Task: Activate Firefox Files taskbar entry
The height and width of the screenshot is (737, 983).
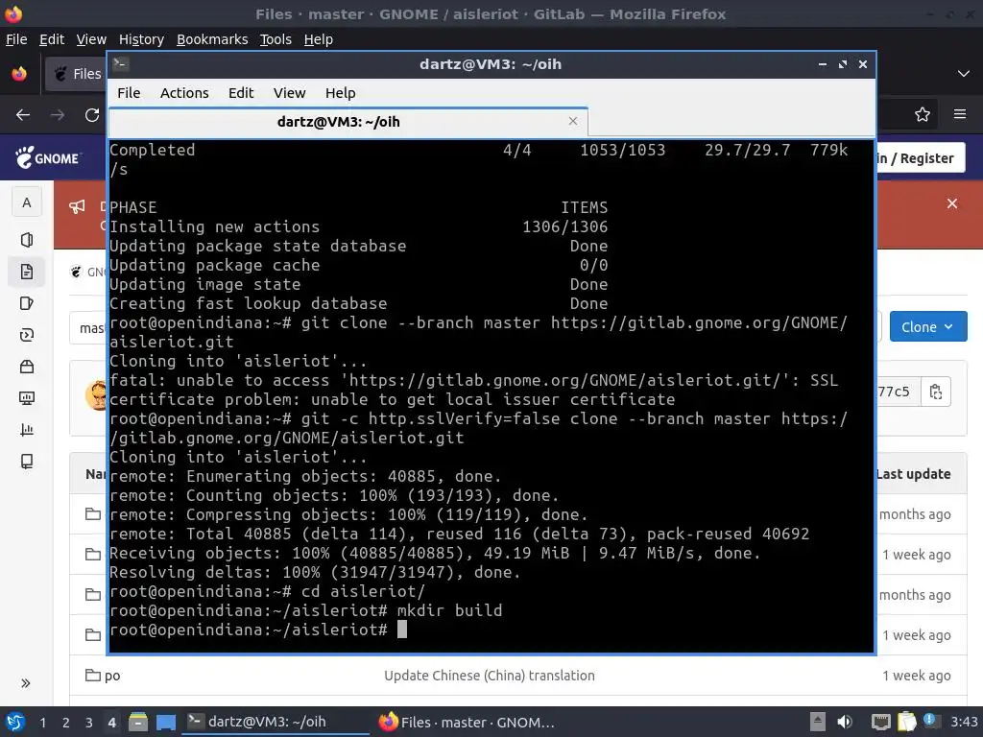Action: 468,722
